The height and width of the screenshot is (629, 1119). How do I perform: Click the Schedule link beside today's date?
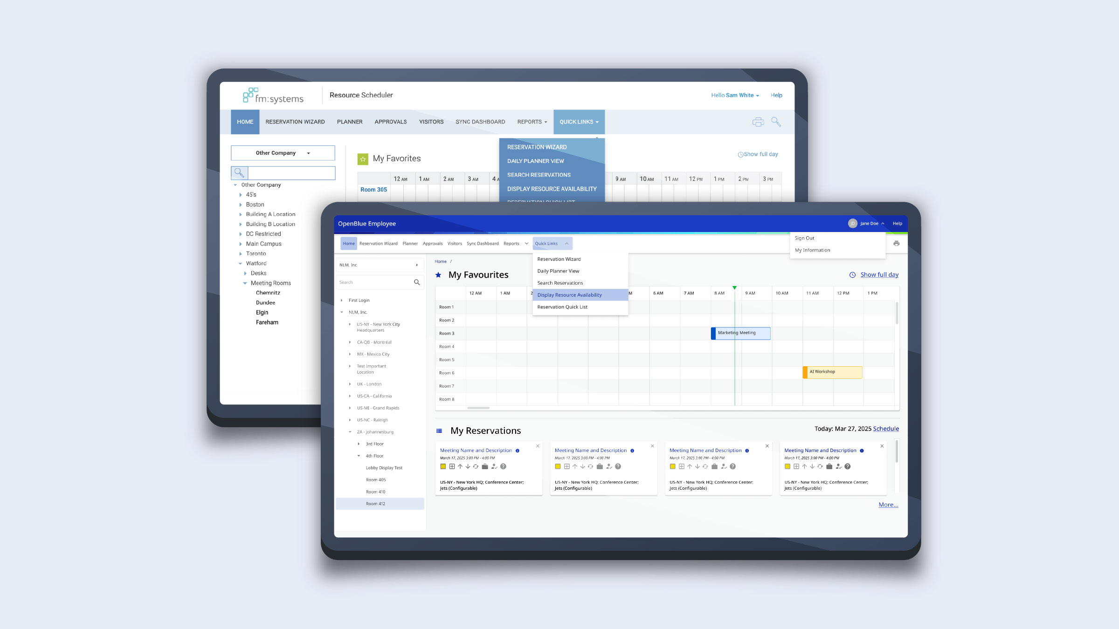[x=886, y=429]
